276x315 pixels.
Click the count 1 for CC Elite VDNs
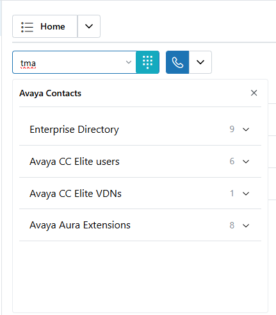pos(232,193)
